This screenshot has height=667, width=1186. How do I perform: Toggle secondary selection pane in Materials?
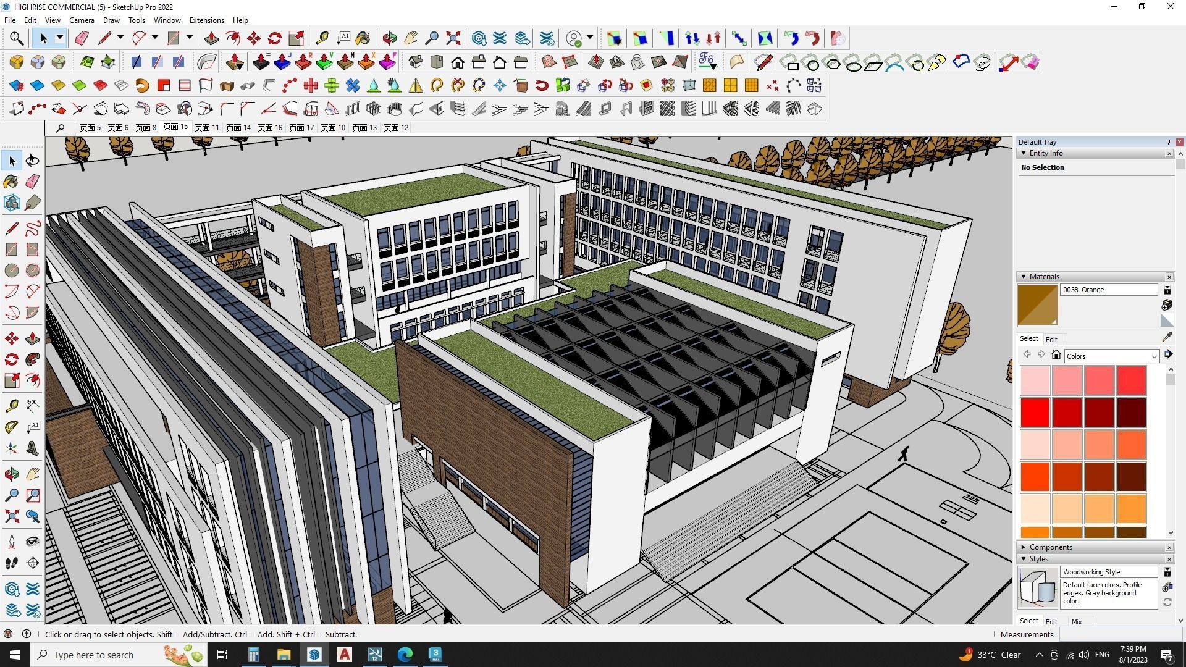[x=1167, y=290]
